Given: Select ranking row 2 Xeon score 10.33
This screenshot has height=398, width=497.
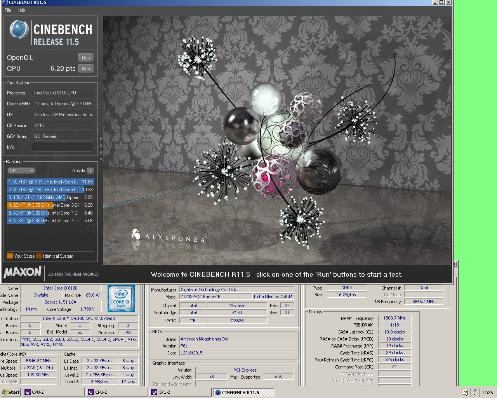Looking at the screenshot, I should pos(50,190).
